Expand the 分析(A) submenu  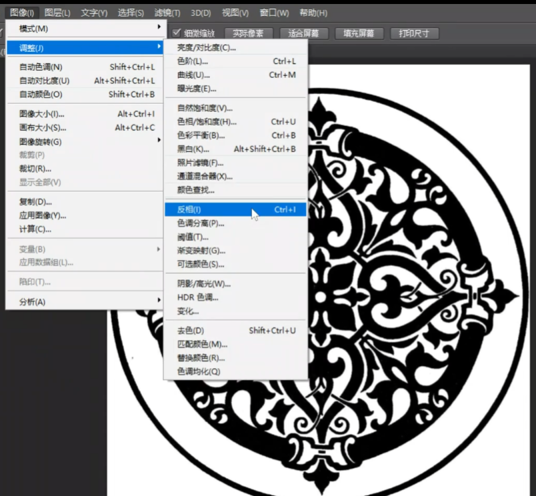(x=85, y=302)
